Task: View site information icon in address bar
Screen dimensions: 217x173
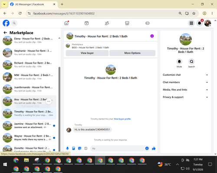Action: [29, 13]
